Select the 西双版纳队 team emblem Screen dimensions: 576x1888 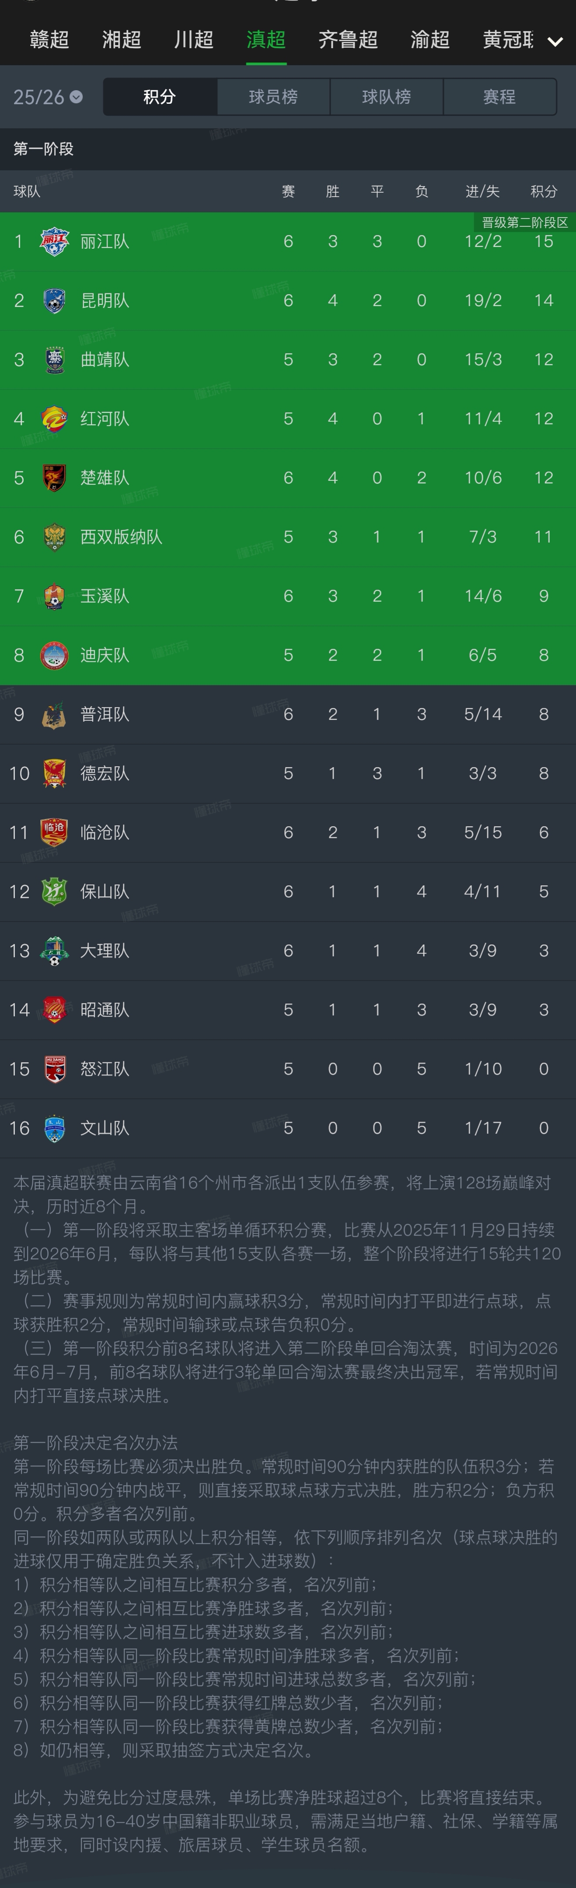coord(54,537)
